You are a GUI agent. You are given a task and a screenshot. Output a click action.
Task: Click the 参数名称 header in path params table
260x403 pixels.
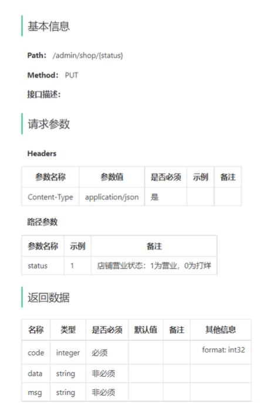point(43,246)
